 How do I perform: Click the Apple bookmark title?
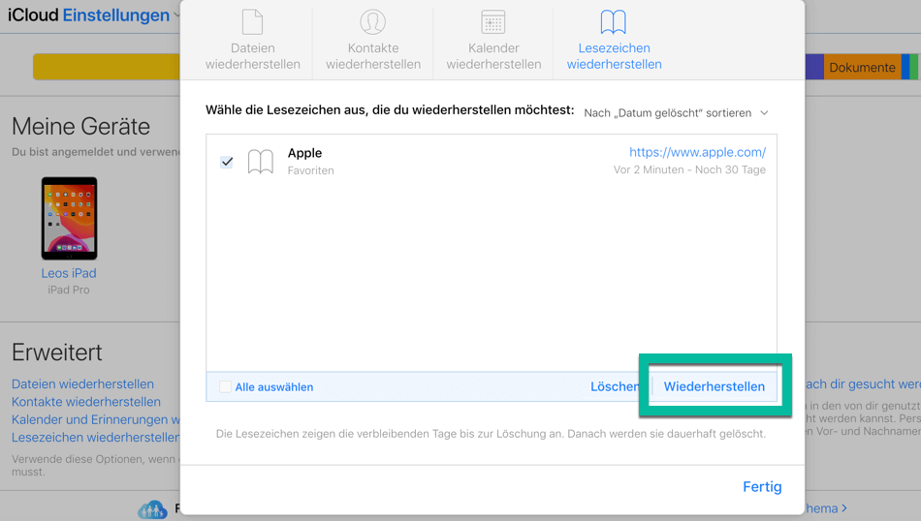pyautogui.click(x=304, y=153)
